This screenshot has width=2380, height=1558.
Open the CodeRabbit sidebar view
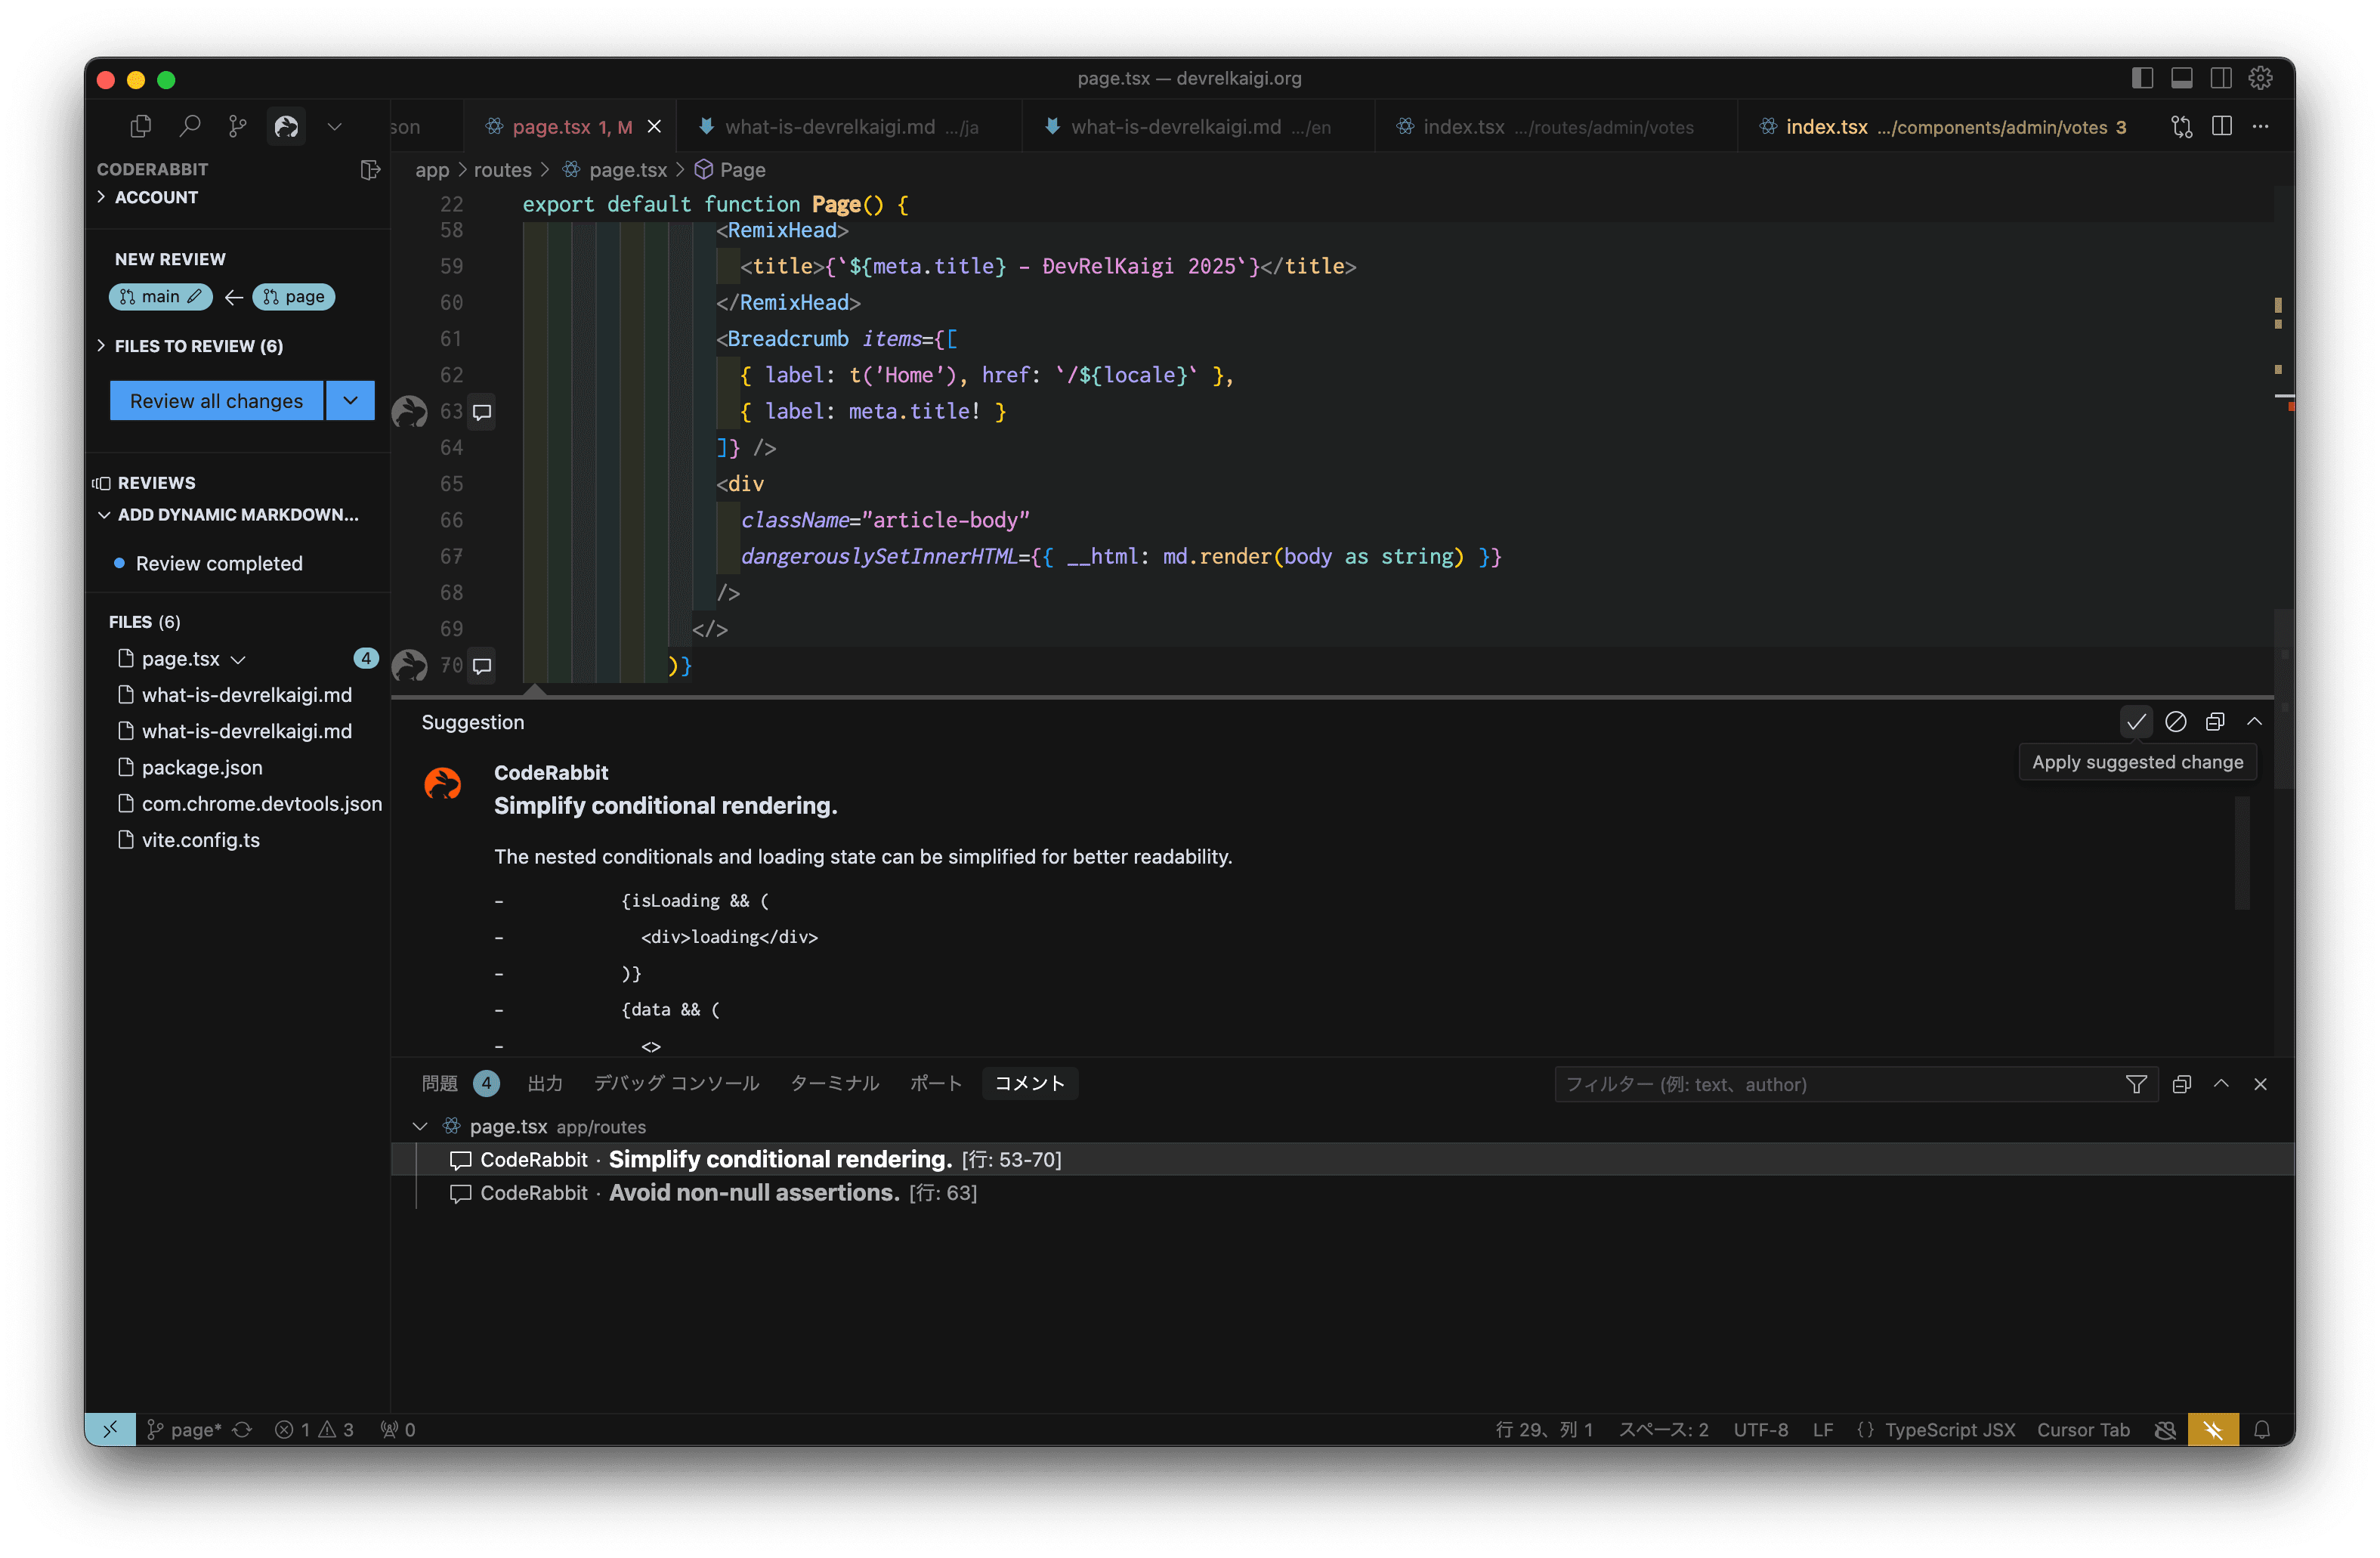(286, 127)
